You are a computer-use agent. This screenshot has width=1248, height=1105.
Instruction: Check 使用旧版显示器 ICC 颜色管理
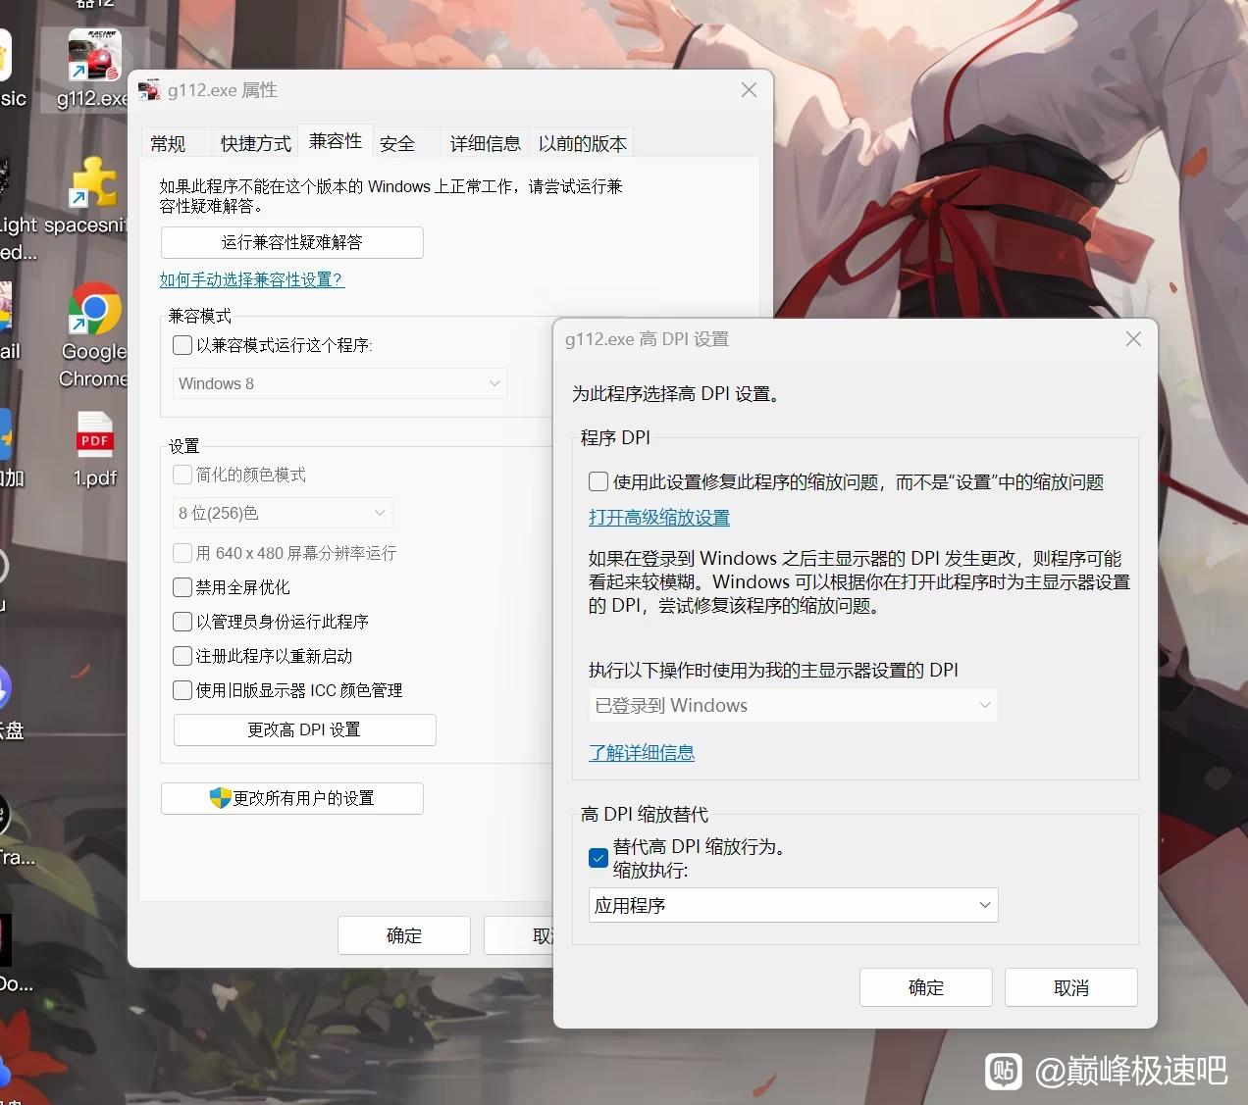point(182,690)
